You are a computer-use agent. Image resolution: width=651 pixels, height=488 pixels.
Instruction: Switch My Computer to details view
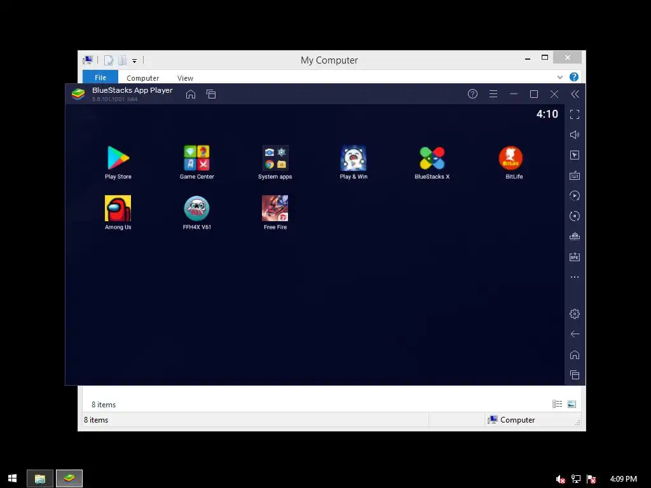pos(557,403)
